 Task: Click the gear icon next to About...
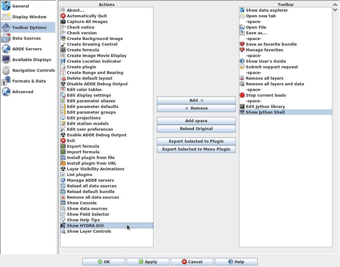coord(63,10)
